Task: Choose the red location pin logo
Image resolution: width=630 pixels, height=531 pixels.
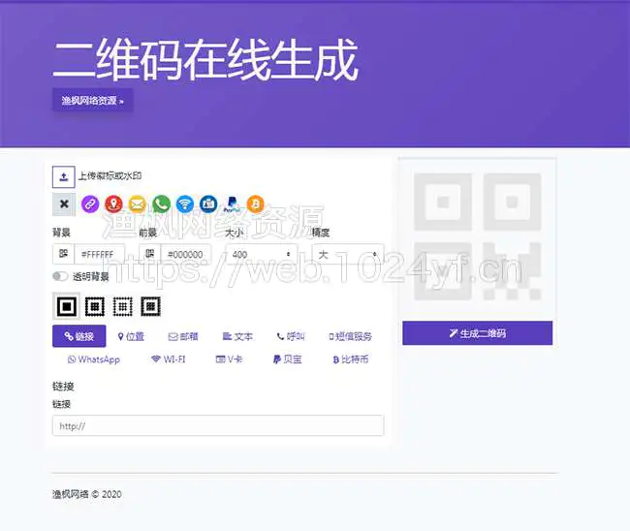Action: [x=113, y=204]
